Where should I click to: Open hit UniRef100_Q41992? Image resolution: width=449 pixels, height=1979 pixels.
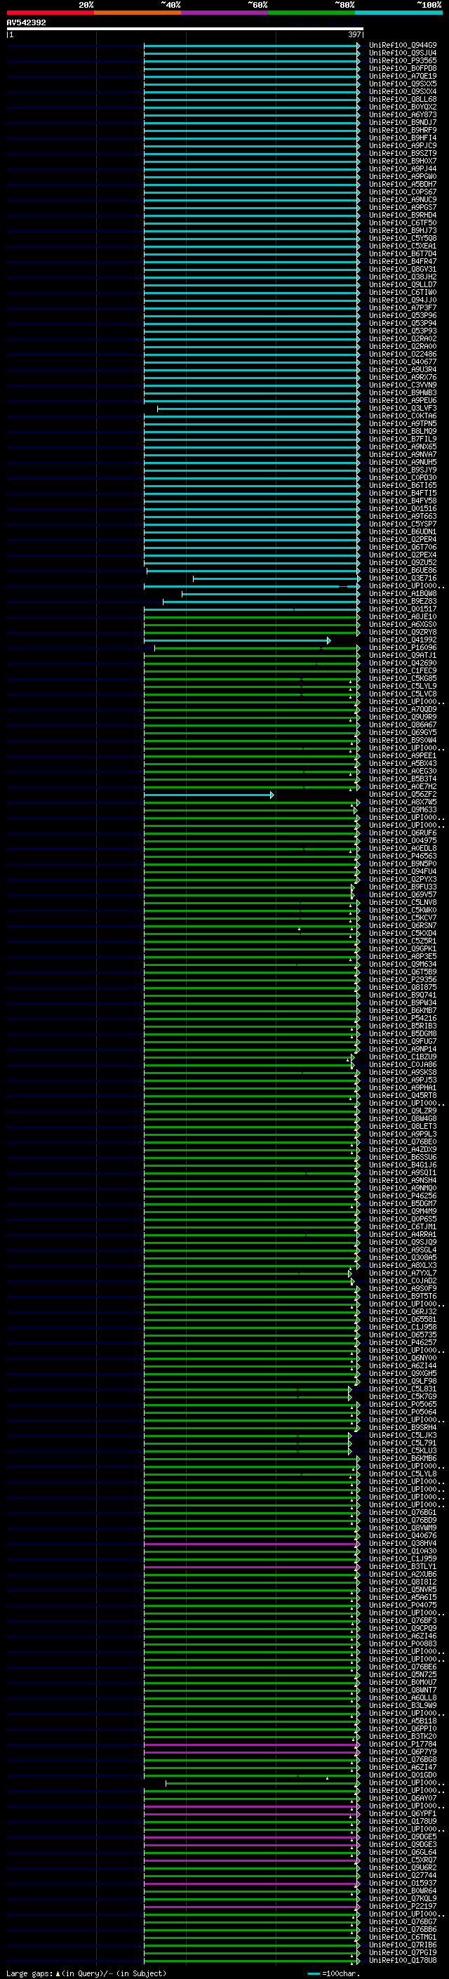403,640
